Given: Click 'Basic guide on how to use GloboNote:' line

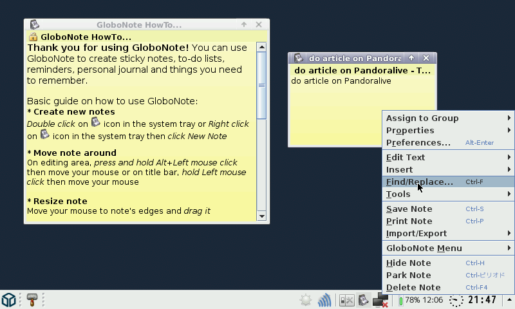Looking at the screenshot, I should click(112, 101).
